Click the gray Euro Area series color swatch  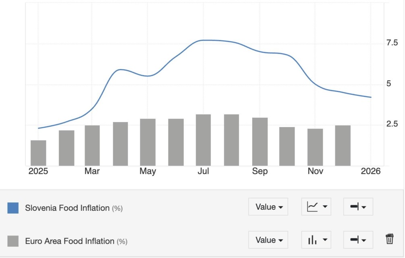click(x=13, y=241)
